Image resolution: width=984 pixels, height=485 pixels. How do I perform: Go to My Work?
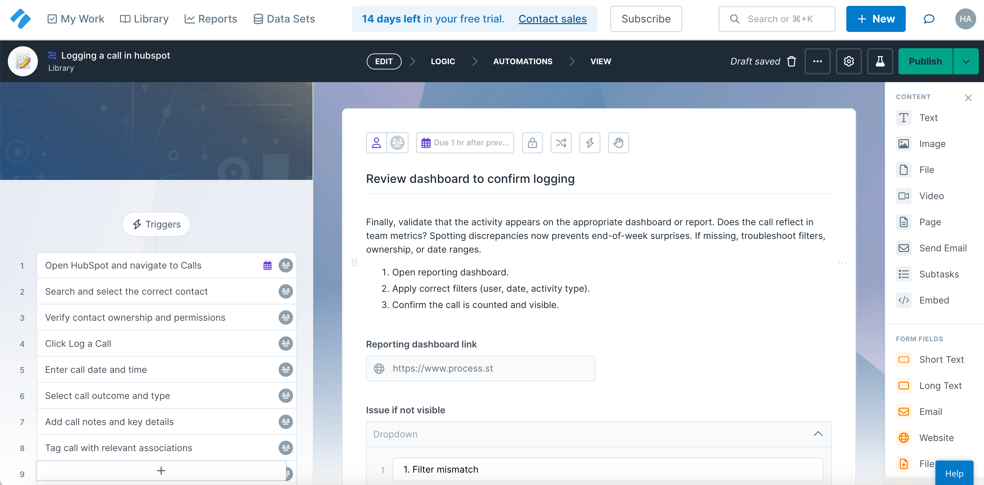(x=76, y=19)
